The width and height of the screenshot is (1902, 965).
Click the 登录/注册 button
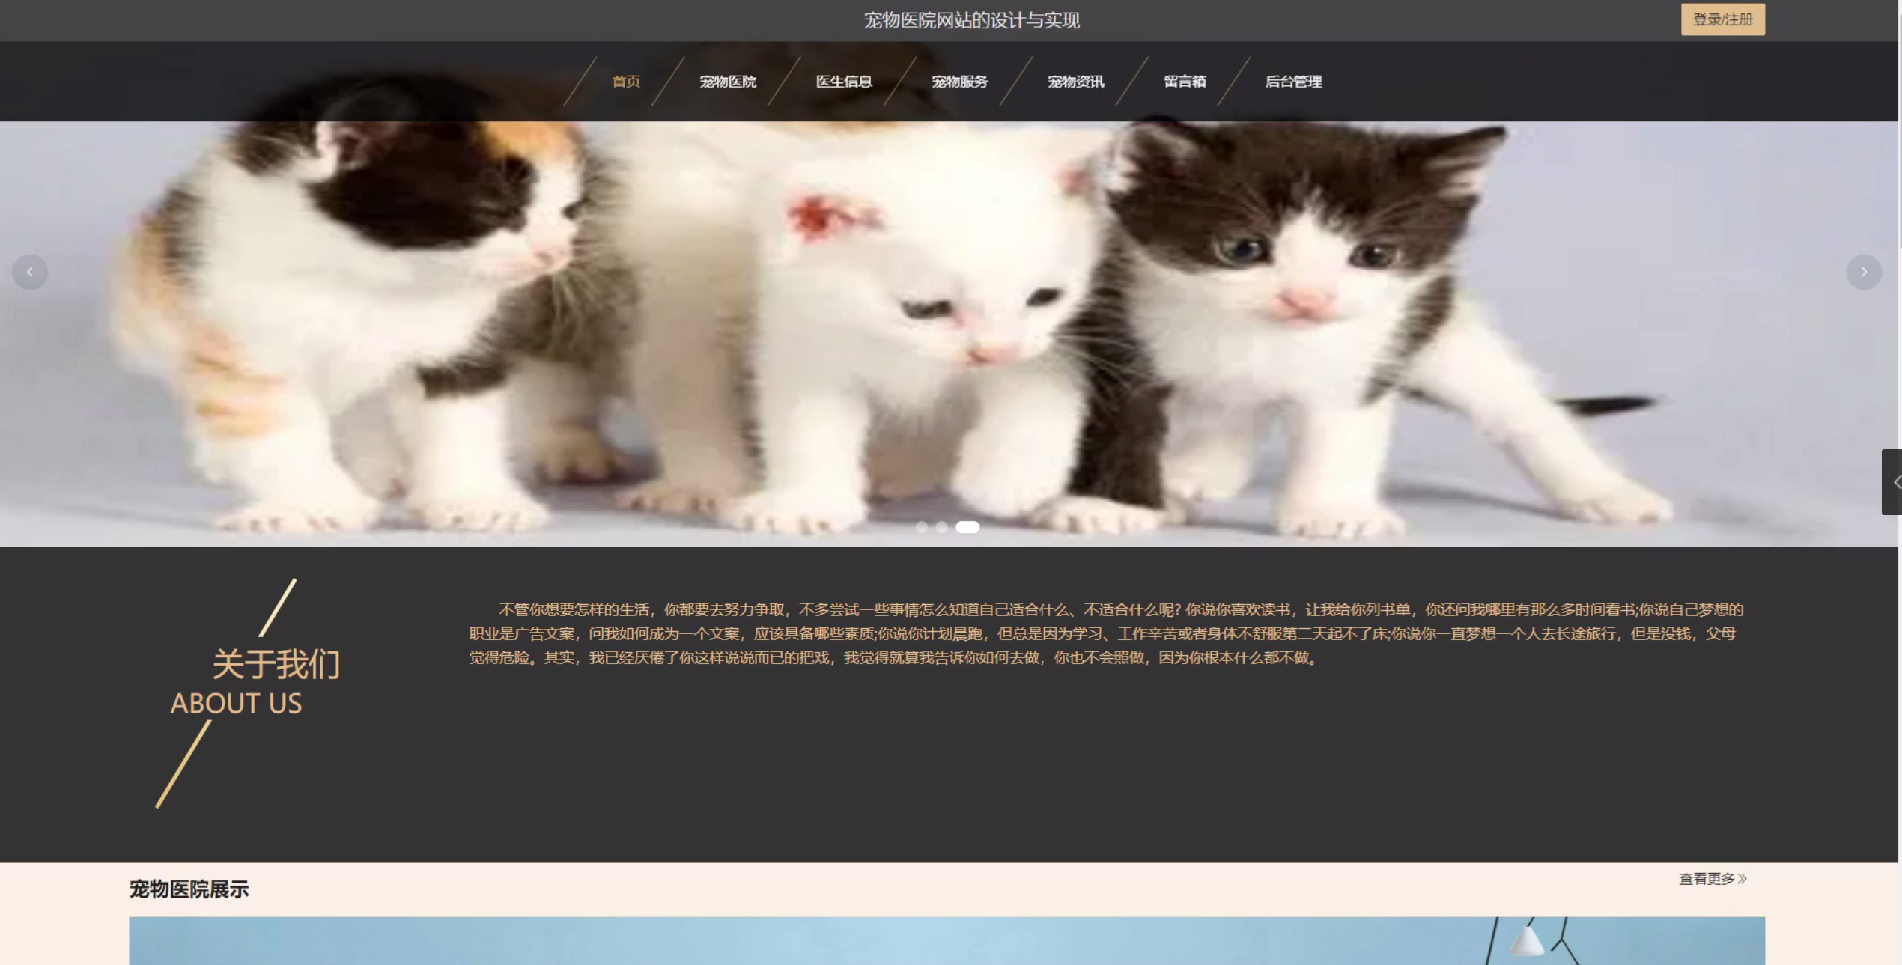point(1722,19)
